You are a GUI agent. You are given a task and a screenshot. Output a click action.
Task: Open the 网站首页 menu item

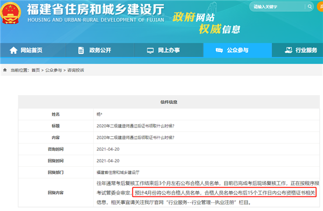tap(33, 50)
